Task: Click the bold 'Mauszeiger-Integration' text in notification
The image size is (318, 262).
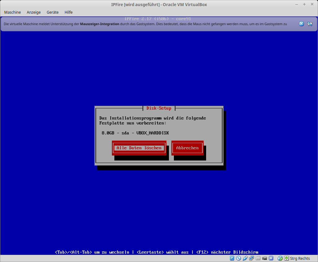Action: pyautogui.click(x=99, y=24)
